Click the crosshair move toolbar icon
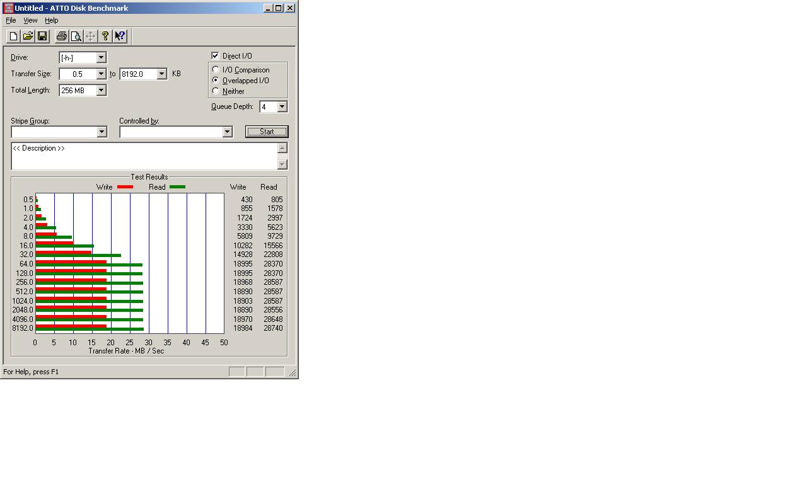Screen dimensions: 807x504 90,37
